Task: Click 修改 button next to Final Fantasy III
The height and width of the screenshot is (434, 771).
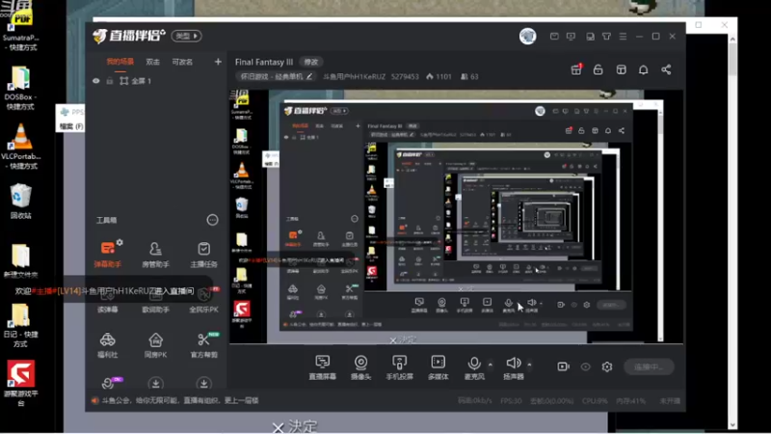Action: coord(311,62)
